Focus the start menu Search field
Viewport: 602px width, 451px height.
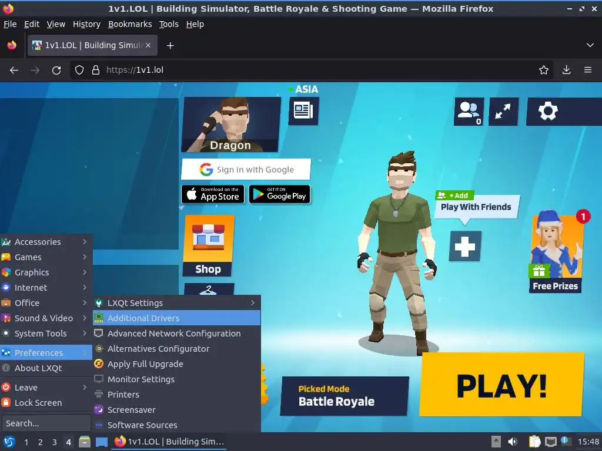46,423
